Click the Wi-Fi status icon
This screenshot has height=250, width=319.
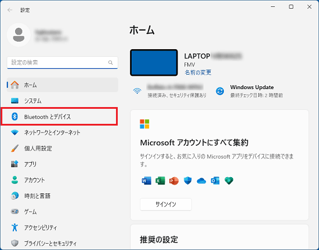pos(137,90)
